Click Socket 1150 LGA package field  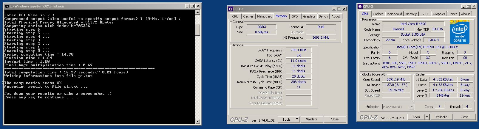413,34
